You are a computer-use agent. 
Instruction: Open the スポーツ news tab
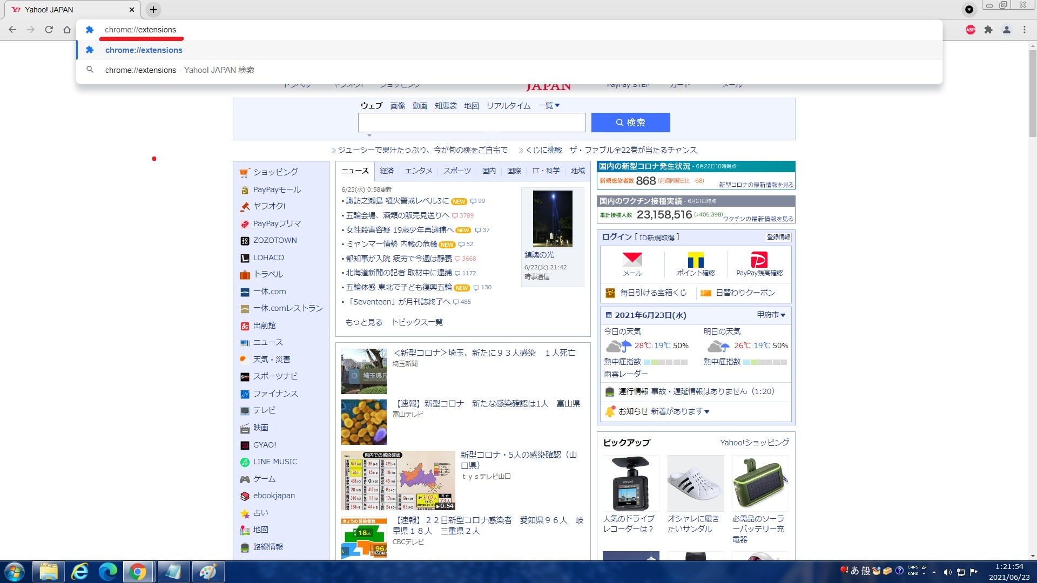pos(457,171)
